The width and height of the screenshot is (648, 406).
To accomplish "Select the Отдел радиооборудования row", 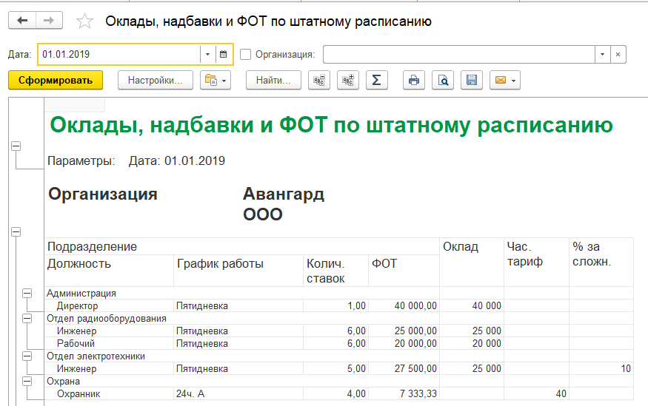I will click(241, 318).
